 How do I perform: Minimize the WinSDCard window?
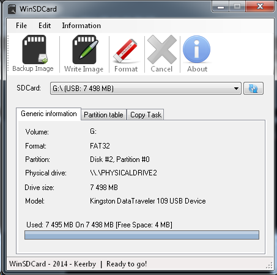[x=221, y=7]
